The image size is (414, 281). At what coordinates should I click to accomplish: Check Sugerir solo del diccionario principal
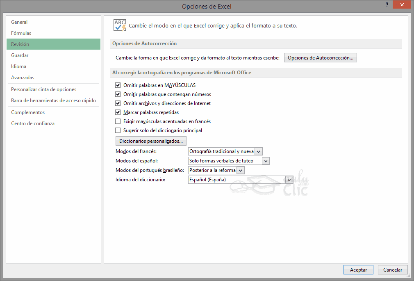[x=118, y=130]
